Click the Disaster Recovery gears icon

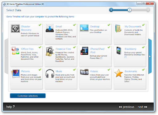point(15,28)
